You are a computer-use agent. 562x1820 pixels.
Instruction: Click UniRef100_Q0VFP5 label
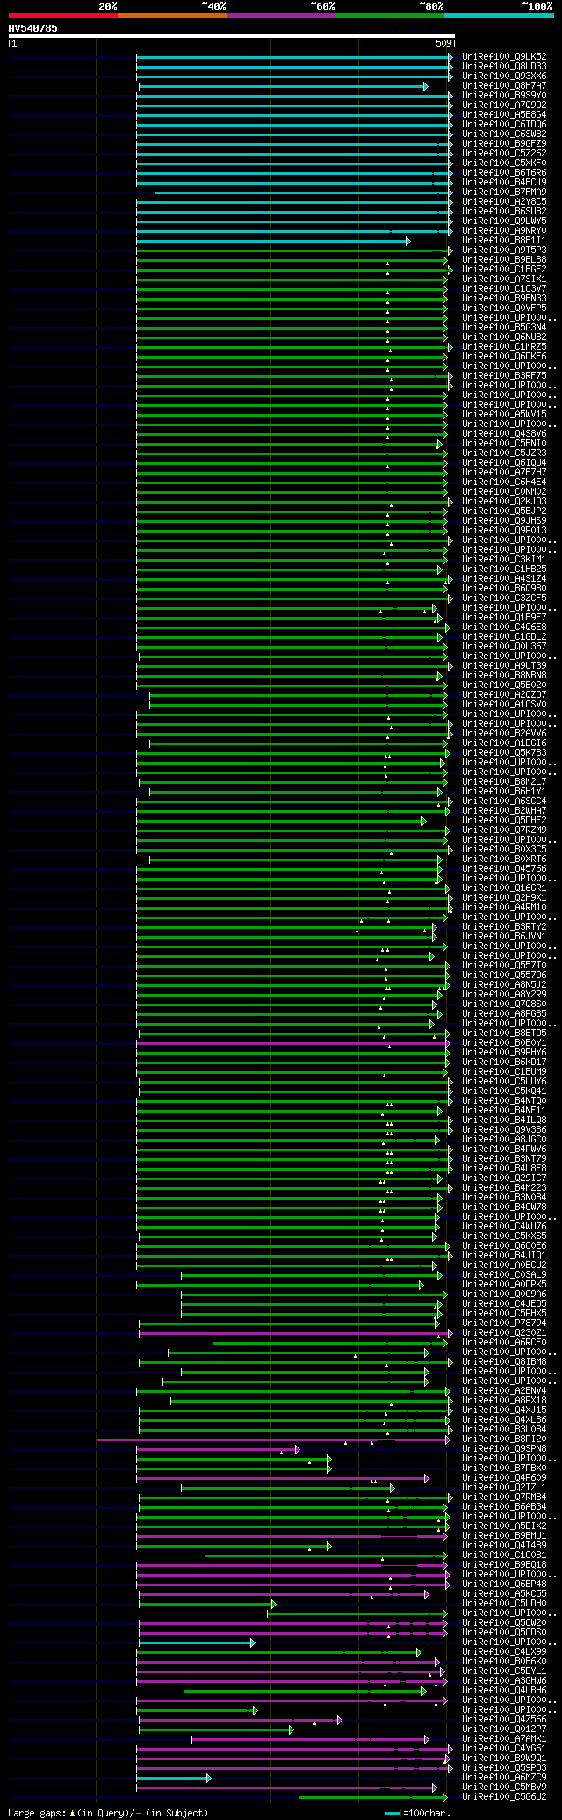[504, 308]
